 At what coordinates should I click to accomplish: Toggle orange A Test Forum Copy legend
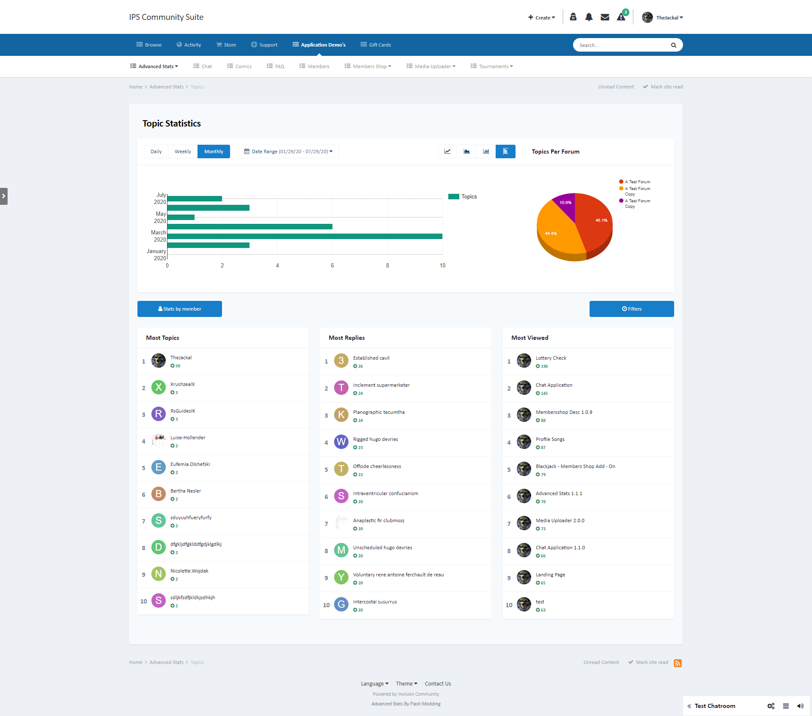[635, 191]
